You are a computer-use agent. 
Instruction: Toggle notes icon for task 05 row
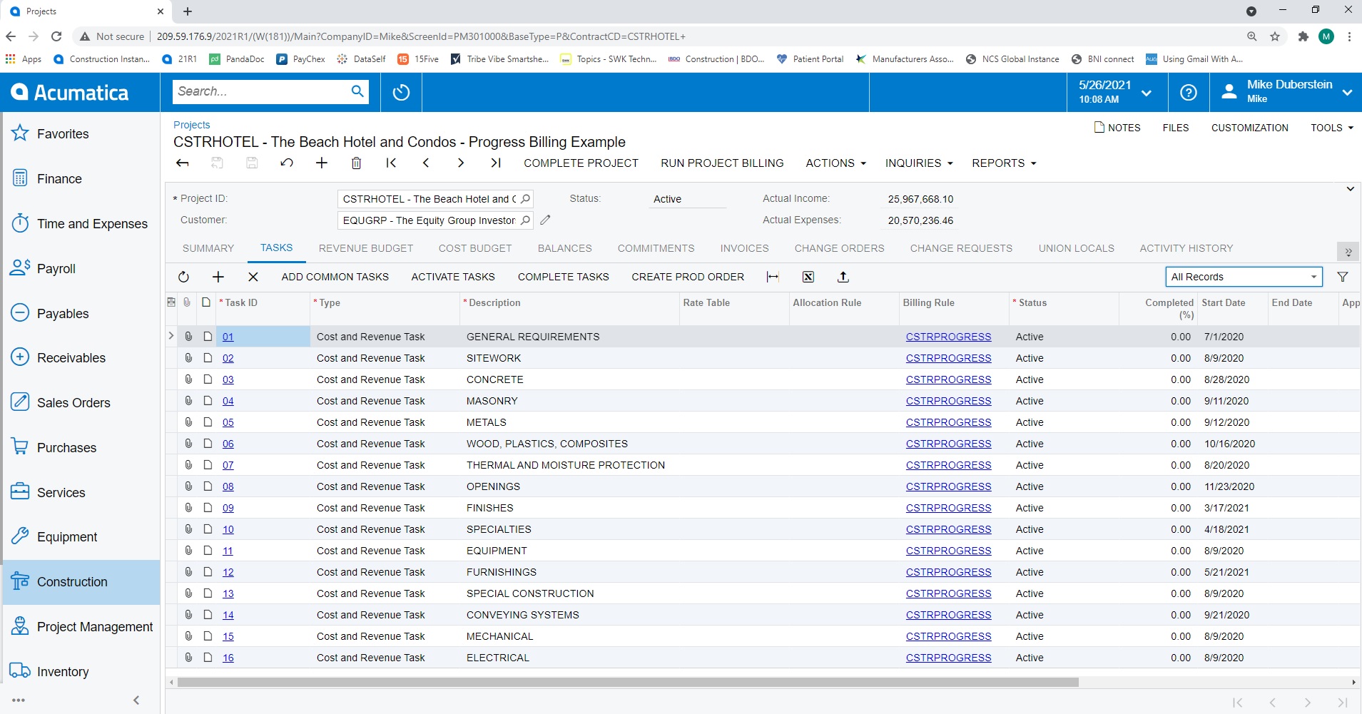208,422
